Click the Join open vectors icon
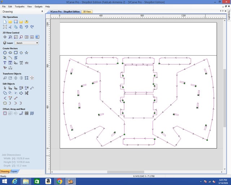 pyautogui.click(x=5, y=103)
